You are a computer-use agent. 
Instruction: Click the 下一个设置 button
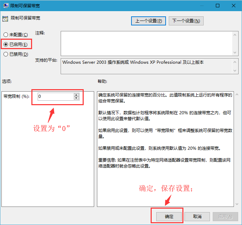coord(186,21)
